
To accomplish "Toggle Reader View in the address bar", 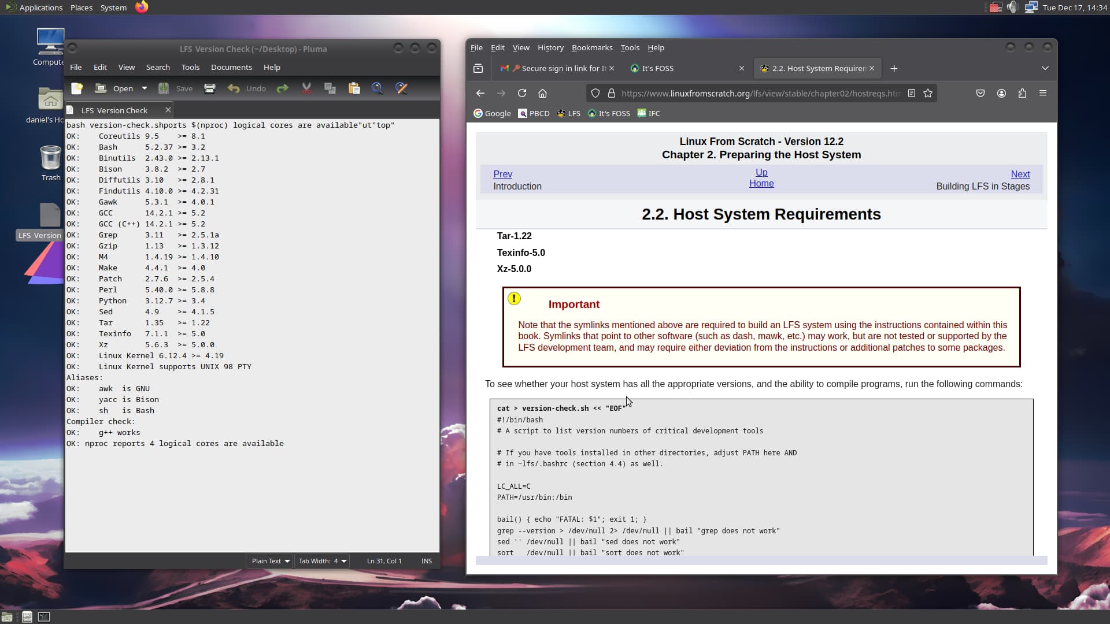I will tap(912, 94).
